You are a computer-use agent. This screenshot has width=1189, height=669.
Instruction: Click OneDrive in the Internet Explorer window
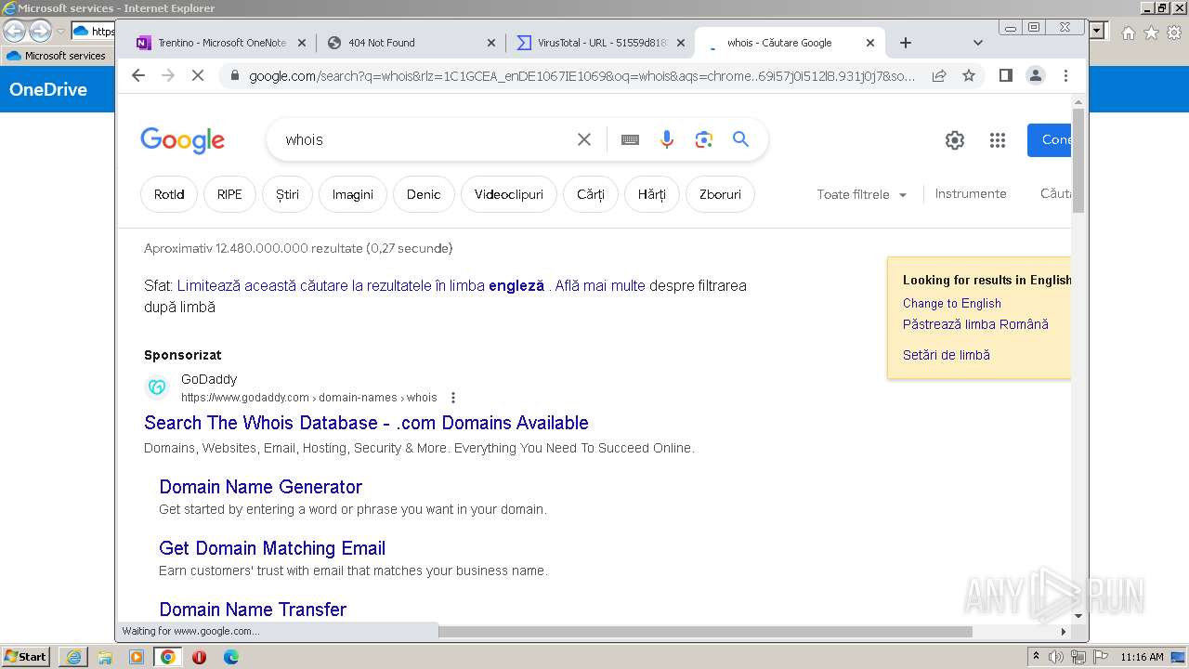(x=48, y=89)
